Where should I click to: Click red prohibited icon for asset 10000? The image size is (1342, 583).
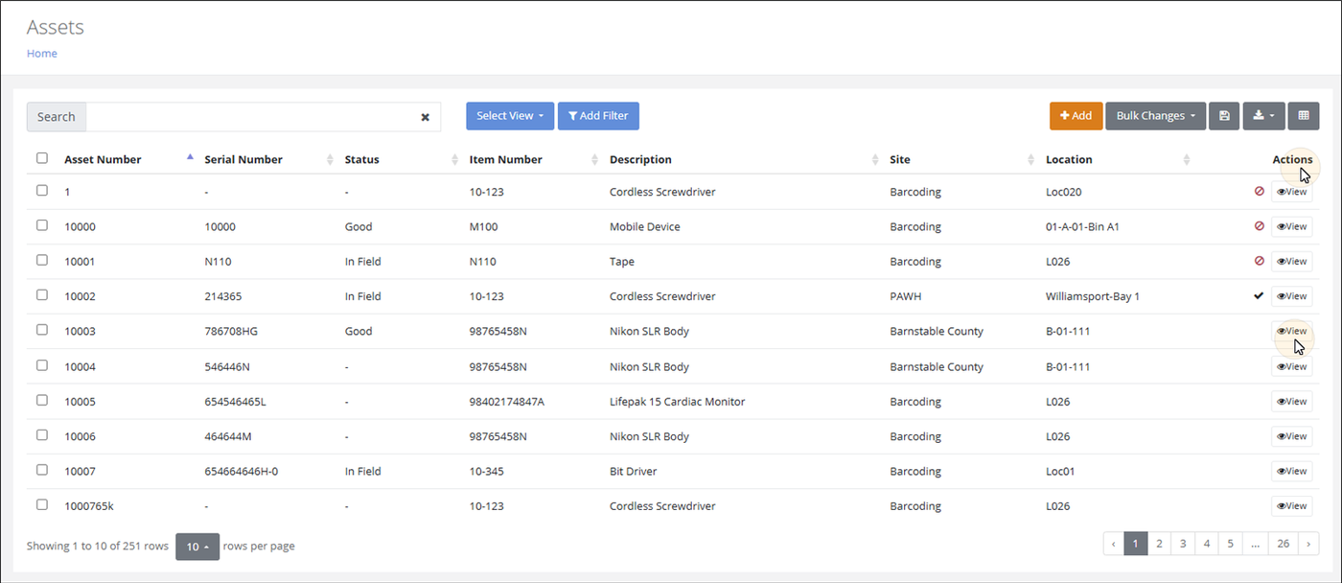coord(1259,226)
